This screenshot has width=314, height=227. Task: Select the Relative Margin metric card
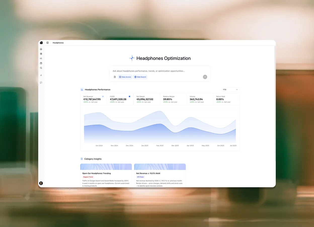(x=173, y=99)
